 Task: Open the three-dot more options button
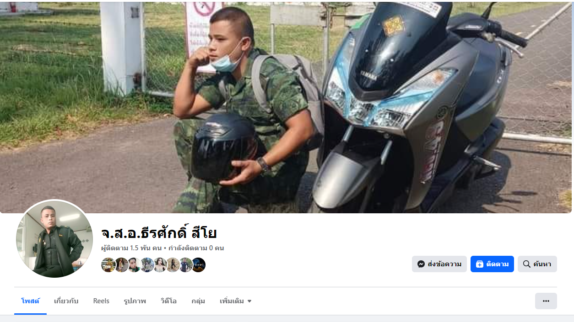pyautogui.click(x=546, y=301)
